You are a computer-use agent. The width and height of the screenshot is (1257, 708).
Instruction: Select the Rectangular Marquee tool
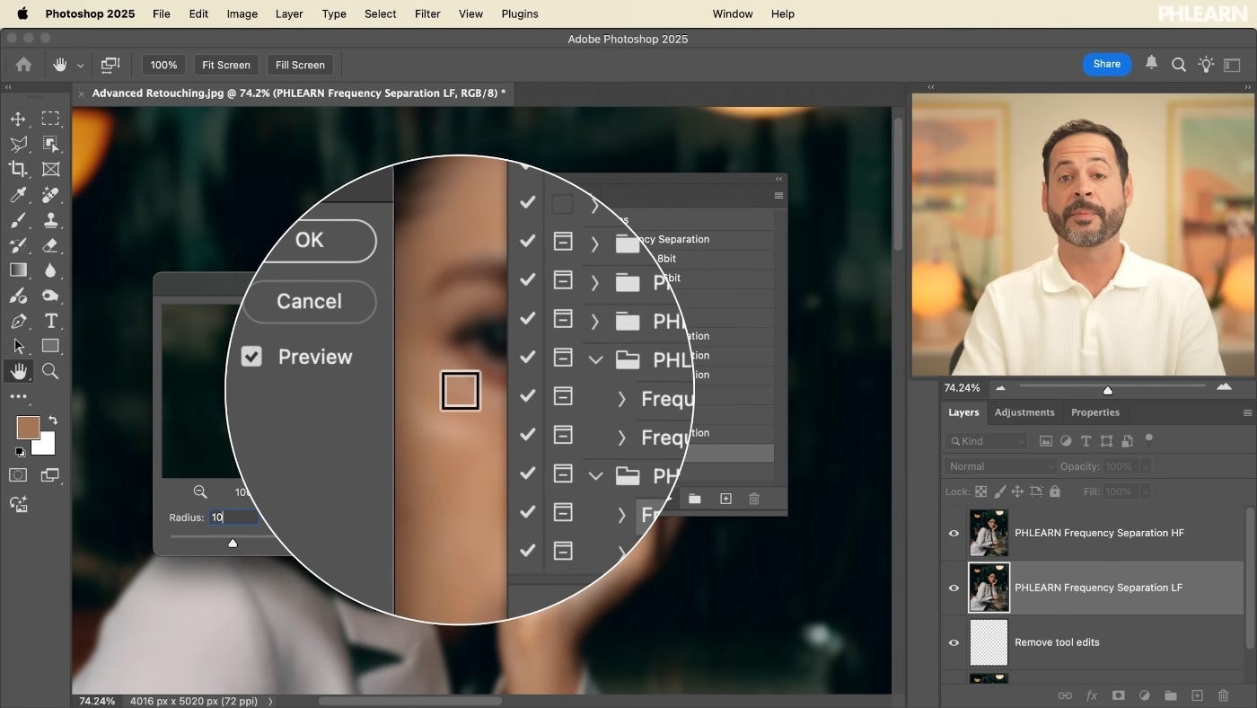[50, 119]
